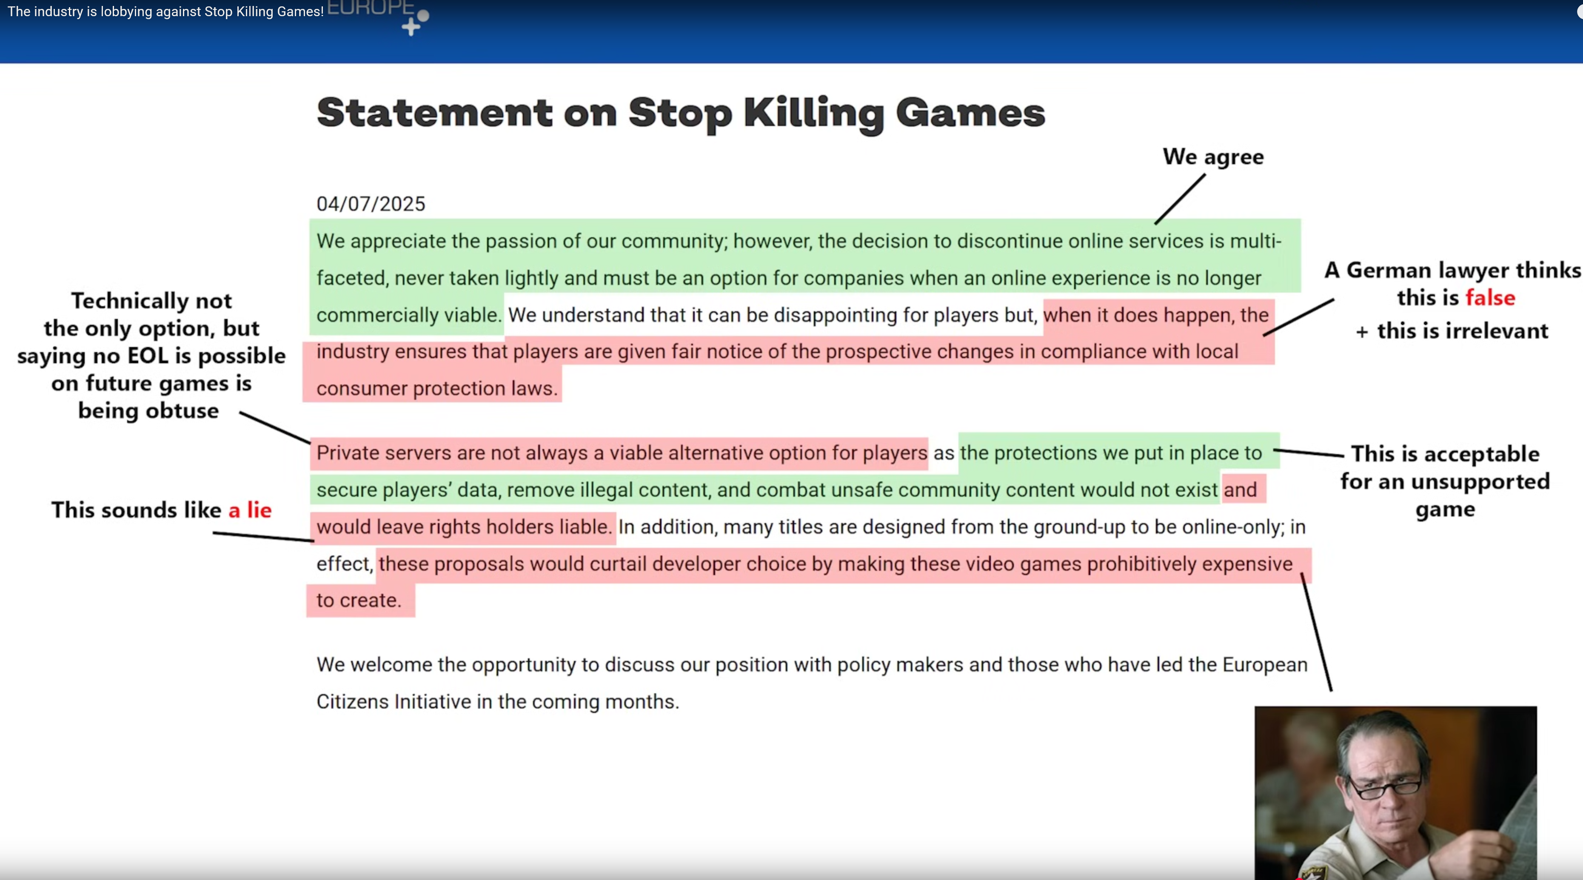Click the photo of the man with glasses
This screenshot has height=880, width=1583.
(1395, 793)
